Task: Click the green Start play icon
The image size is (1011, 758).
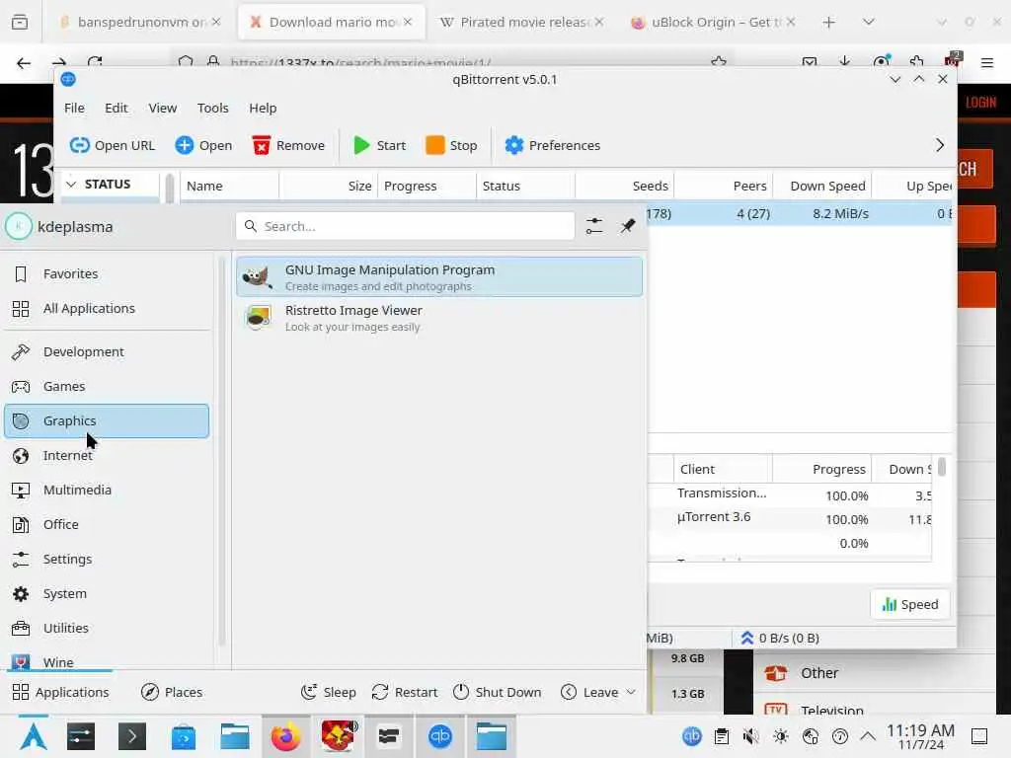Action: coord(361,146)
